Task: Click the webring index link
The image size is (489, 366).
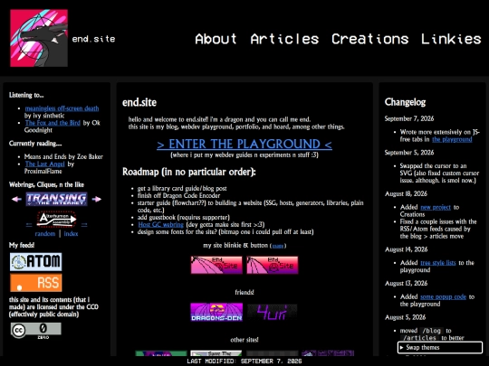Action: point(71,233)
